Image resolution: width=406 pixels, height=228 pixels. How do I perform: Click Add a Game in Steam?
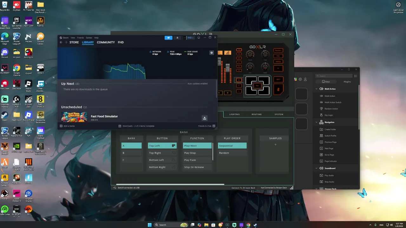pos(67,126)
